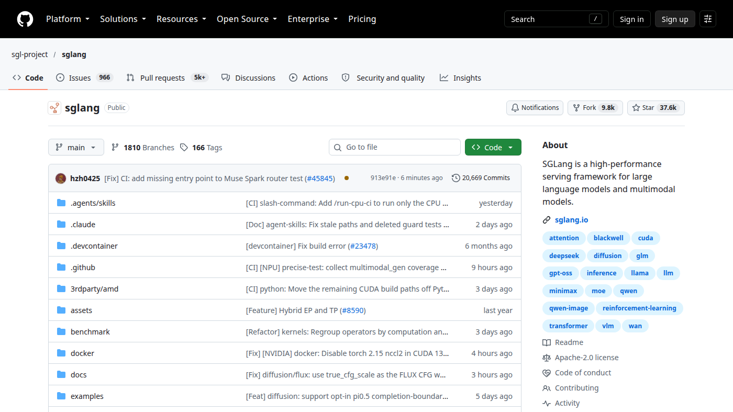The height and width of the screenshot is (412, 733).
Task: Open the sglang.io website link
Action: click(x=572, y=220)
